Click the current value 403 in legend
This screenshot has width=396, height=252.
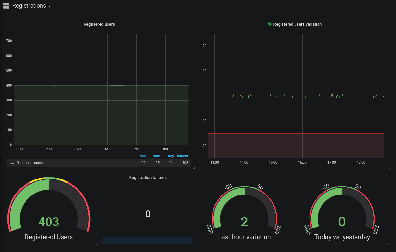(x=185, y=163)
